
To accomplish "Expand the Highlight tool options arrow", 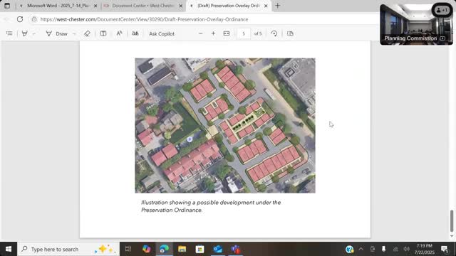I will 34,33.
